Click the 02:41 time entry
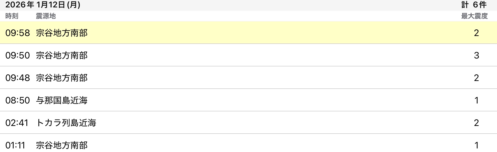The width and height of the screenshot is (497, 152). coord(17,123)
